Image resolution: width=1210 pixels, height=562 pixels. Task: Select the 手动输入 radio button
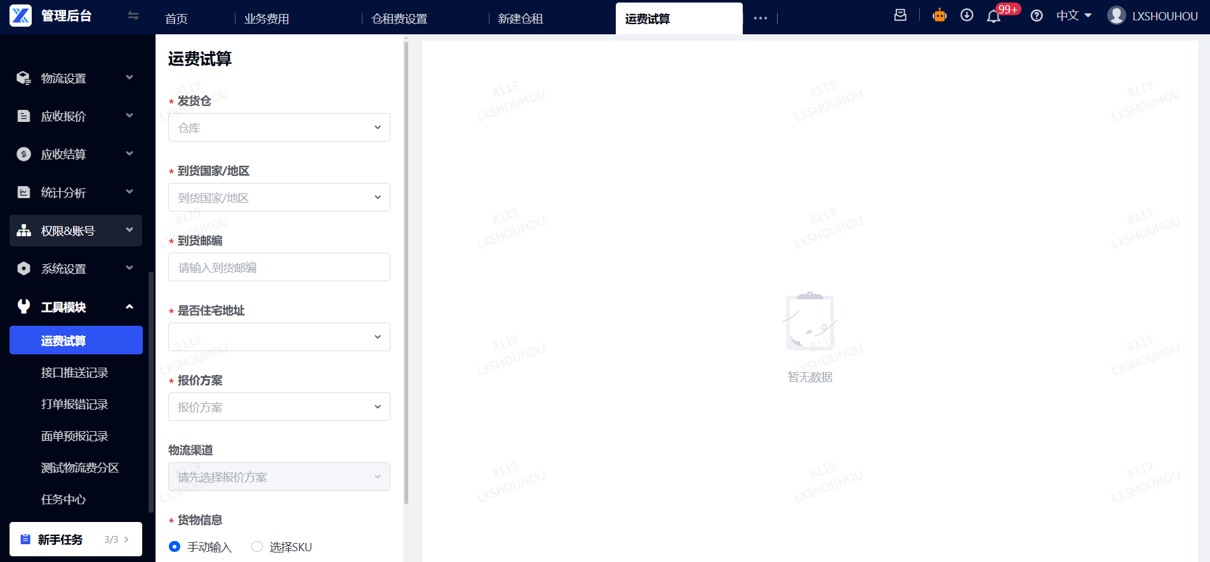(175, 547)
